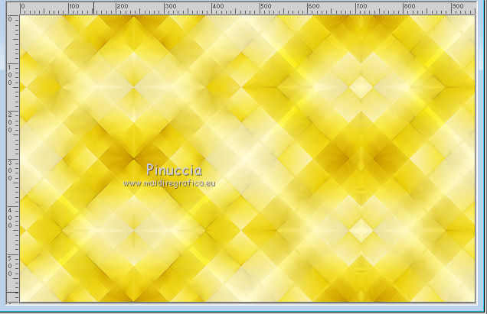The height and width of the screenshot is (314, 487).
Task: Click the 700 mark on the horizontal ruler
Action: pyautogui.click(x=361, y=6)
